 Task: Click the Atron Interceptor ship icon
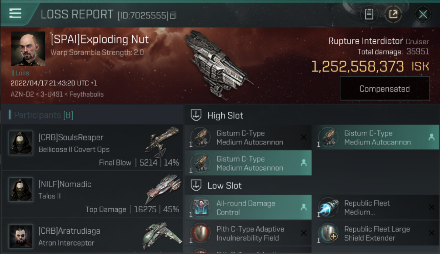click(x=162, y=235)
